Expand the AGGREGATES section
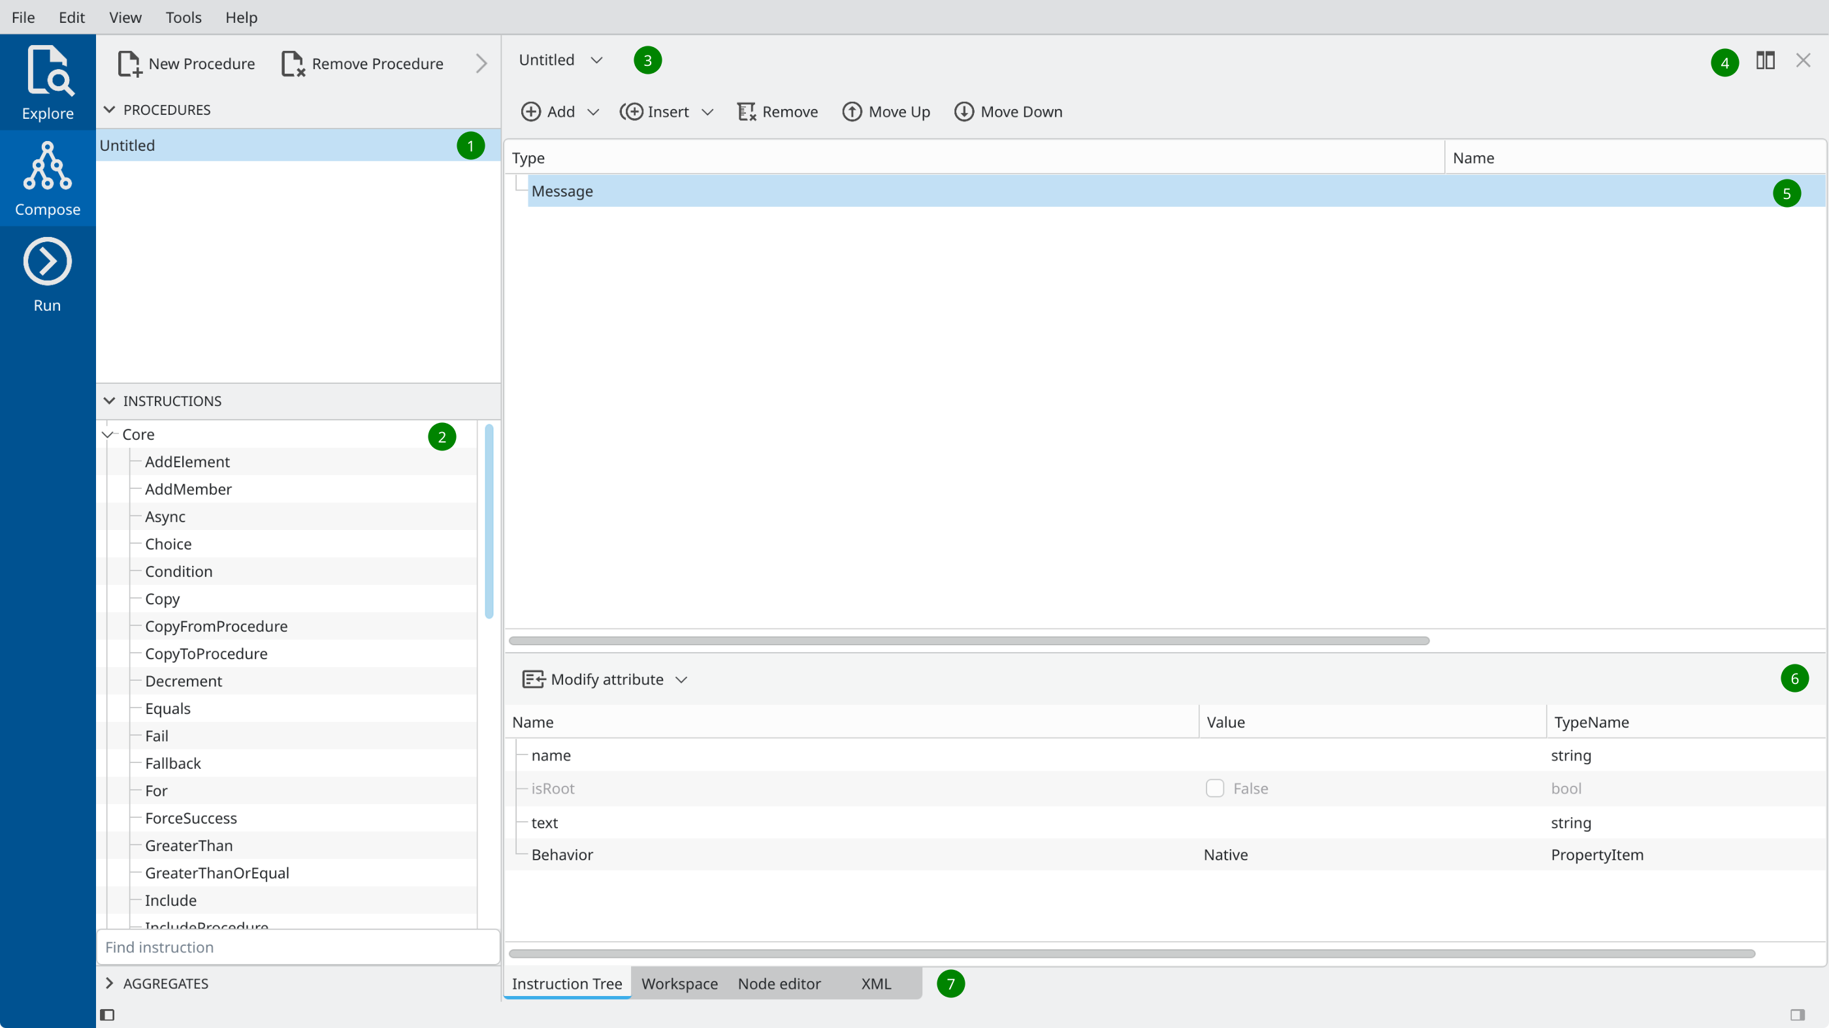This screenshot has height=1028, width=1829. [109, 984]
